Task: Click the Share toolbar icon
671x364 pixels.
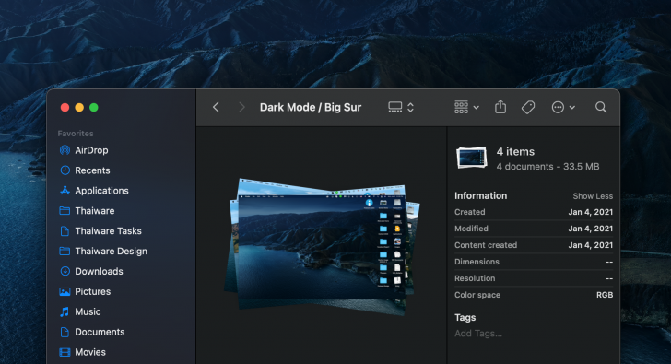Action: click(500, 107)
